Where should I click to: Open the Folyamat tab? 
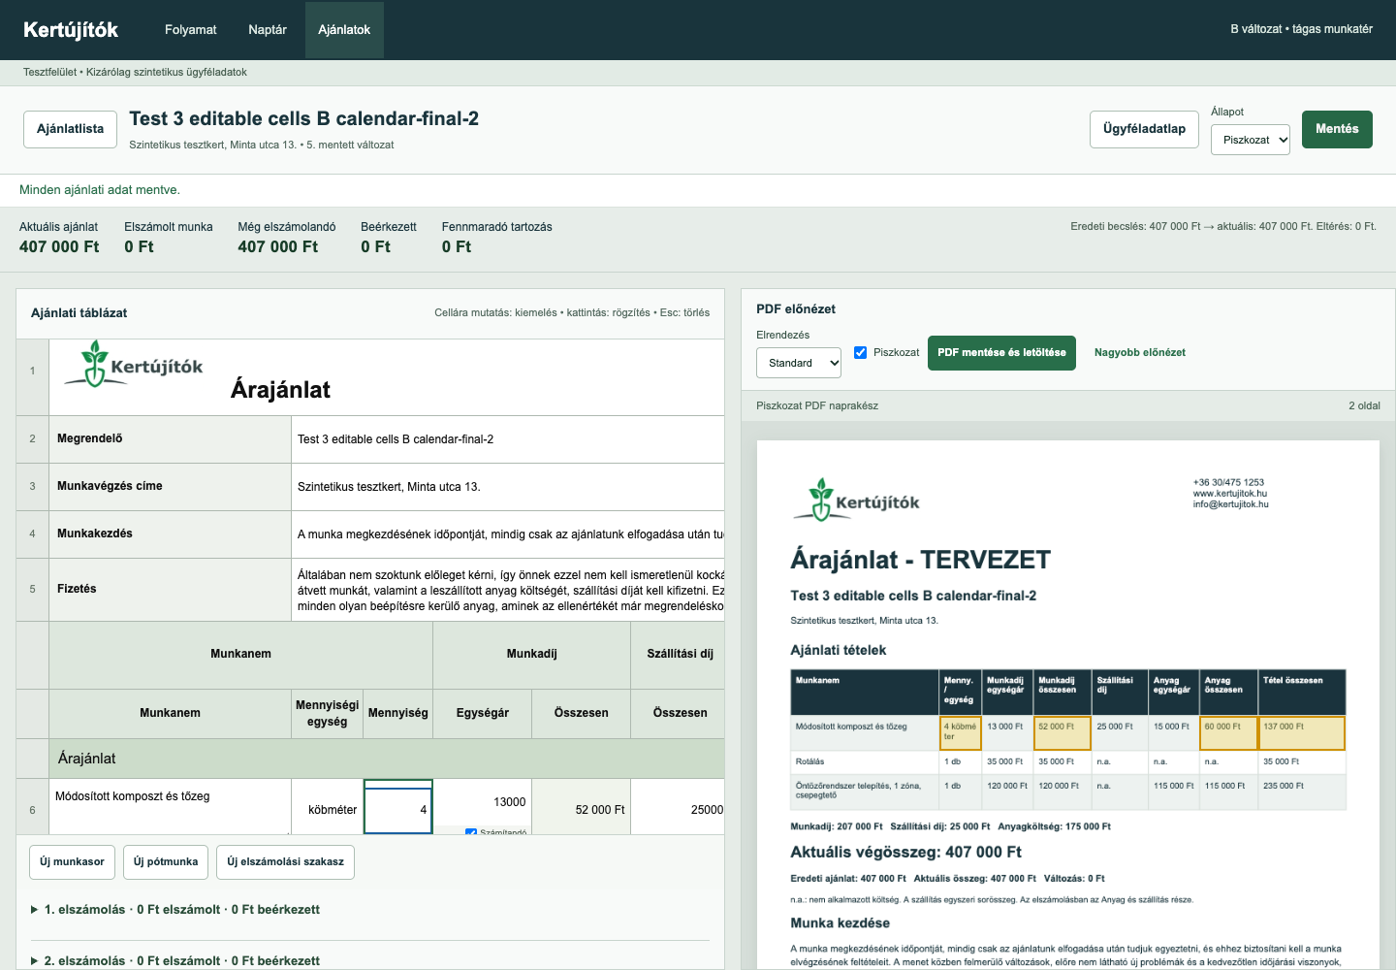pyautogui.click(x=191, y=30)
